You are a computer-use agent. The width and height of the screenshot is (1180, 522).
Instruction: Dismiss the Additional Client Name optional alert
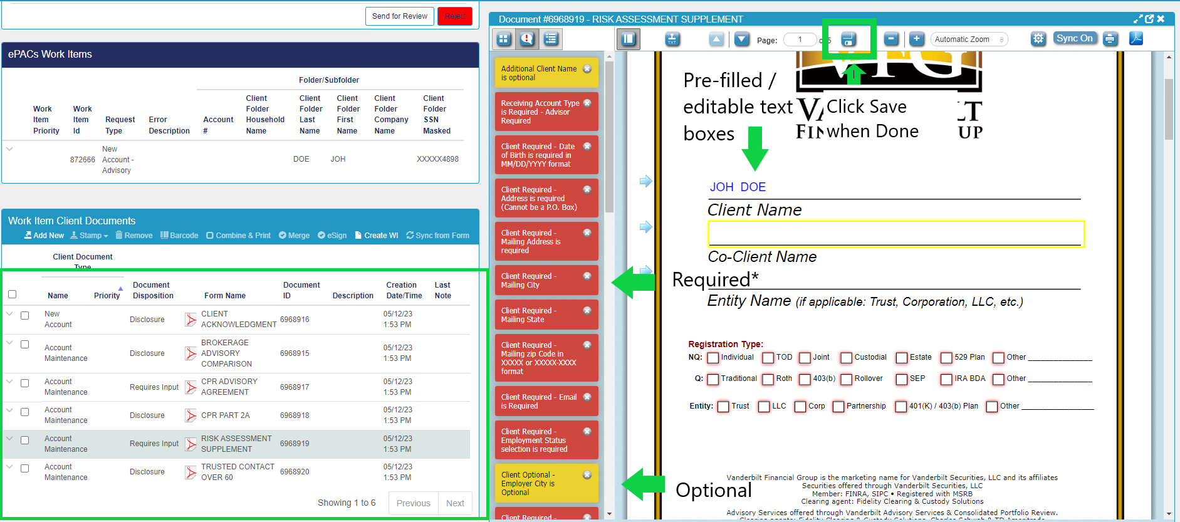pos(587,69)
